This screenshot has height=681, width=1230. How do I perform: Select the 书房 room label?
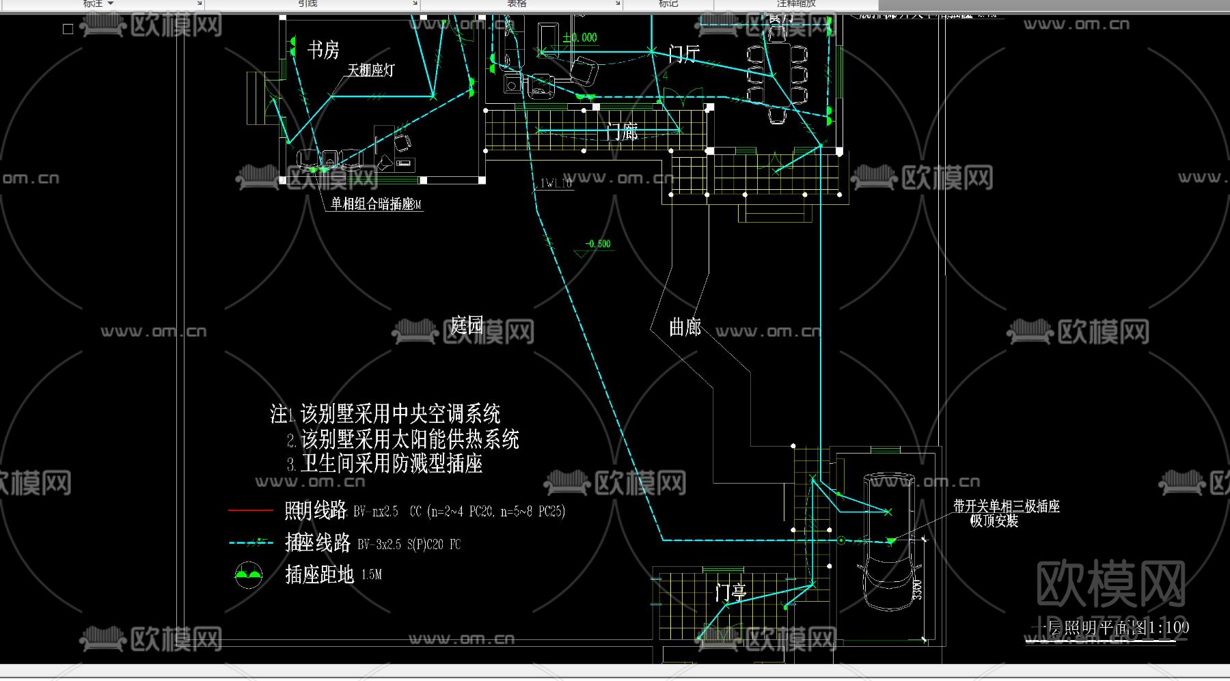pos(323,50)
